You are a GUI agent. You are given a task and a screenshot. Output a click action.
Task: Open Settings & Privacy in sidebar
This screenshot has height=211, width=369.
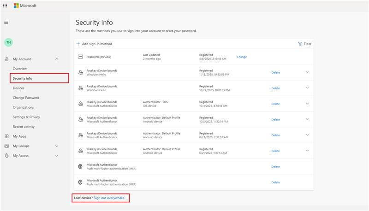[26, 117]
